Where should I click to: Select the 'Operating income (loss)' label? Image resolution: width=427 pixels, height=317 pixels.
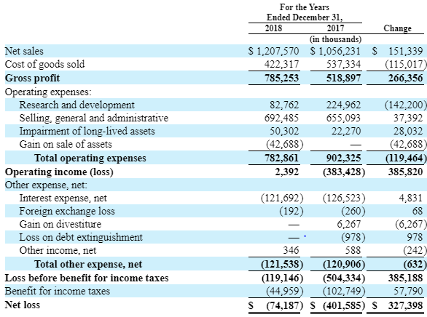[x=59, y=172]
